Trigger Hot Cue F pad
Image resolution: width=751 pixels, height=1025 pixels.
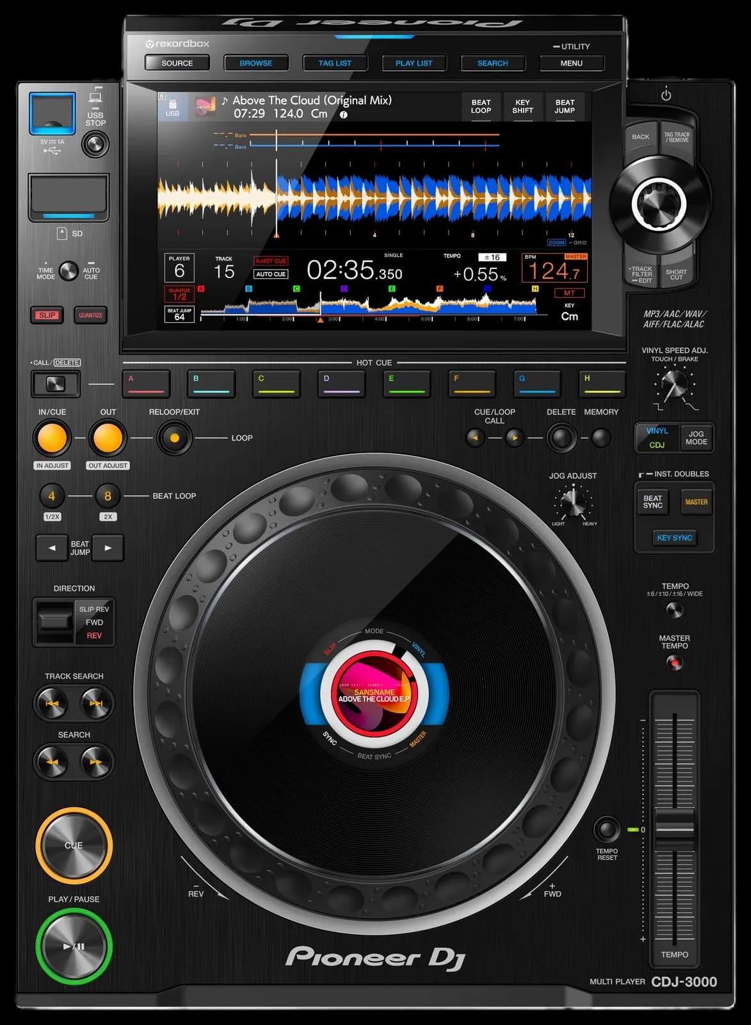tap(472, 384)
